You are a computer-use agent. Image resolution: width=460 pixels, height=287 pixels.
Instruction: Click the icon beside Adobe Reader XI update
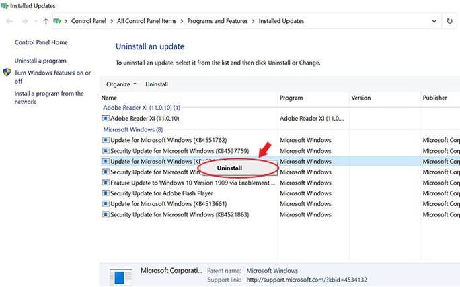tap(105, 118)
